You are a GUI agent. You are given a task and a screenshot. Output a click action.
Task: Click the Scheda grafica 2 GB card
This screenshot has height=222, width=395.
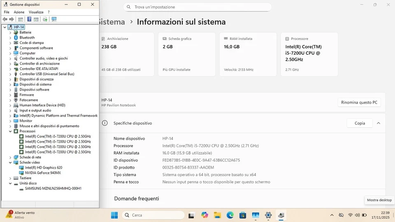(187, 54)
